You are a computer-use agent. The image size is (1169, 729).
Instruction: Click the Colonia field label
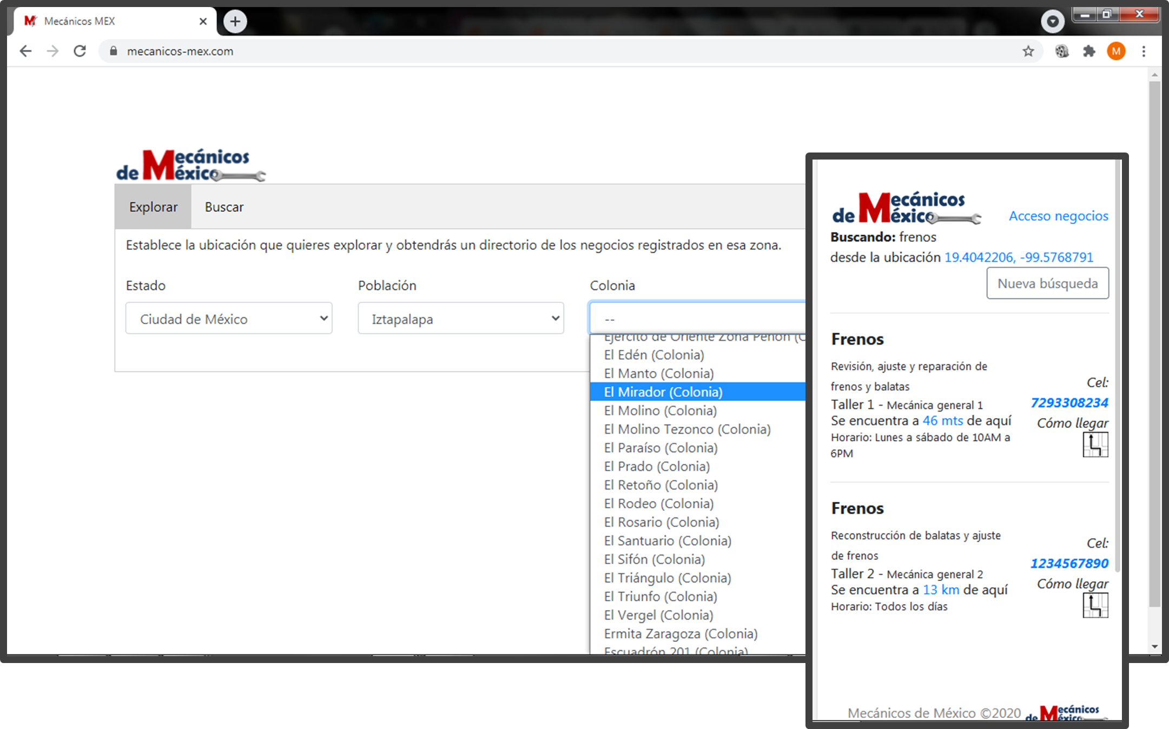(x=612, y=286)
